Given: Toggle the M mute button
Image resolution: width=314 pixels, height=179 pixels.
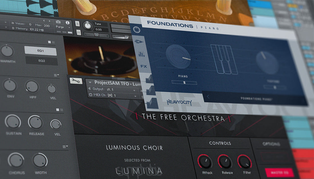Looking at the screenshot, I should point(79,32).
